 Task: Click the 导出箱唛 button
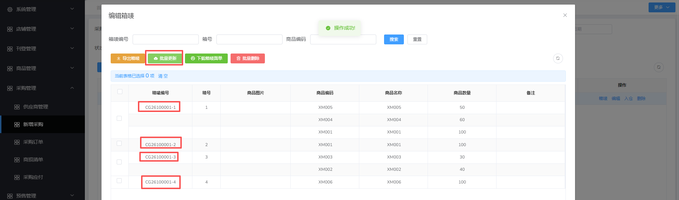click(x=128, y=58)
